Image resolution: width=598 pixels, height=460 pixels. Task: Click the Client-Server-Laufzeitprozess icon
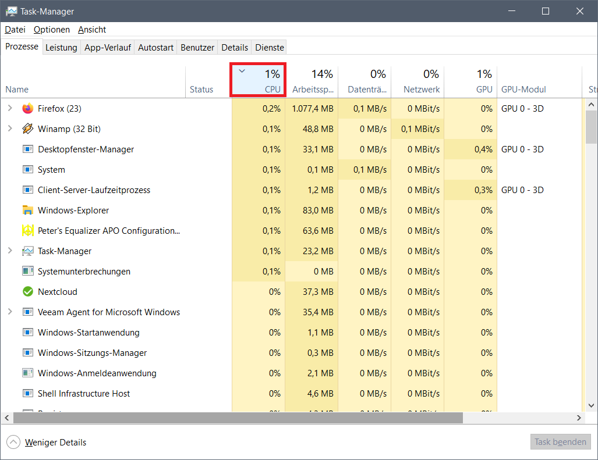pos(28,190)
